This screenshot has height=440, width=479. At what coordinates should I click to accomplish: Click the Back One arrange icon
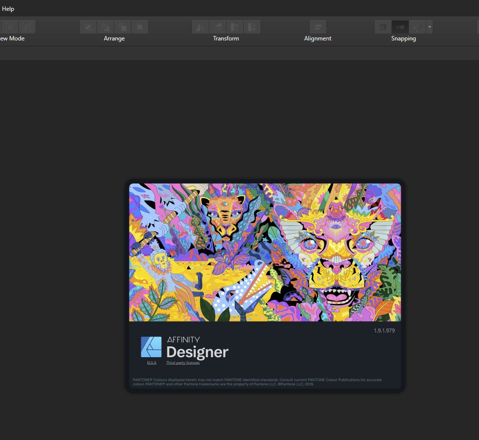(105, 27)
